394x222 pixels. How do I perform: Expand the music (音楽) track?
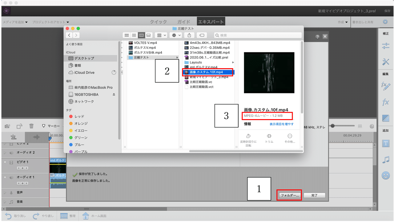pos(5,202)
